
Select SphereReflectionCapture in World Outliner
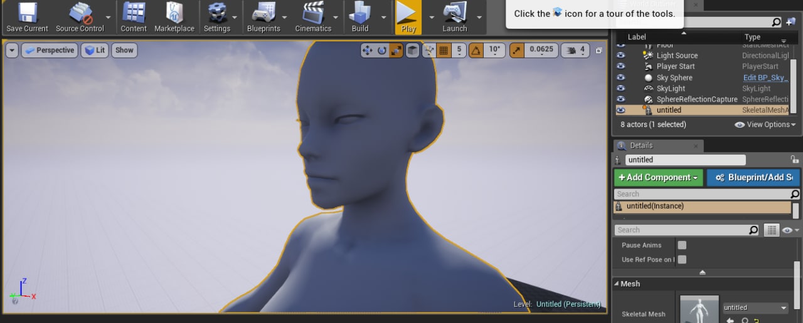tap(697, 99)
